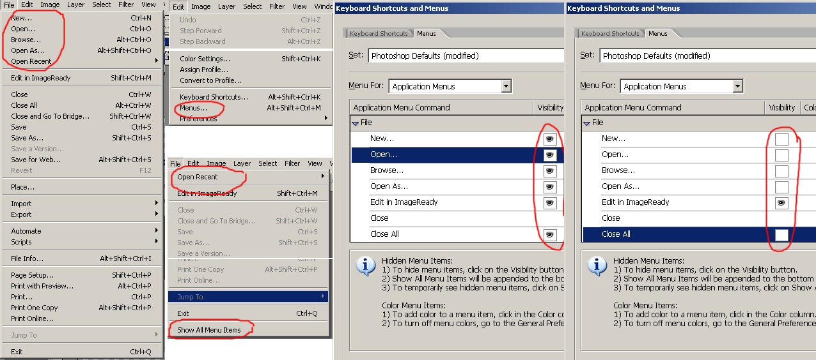This screenshot has height=360, width=816.
Task: Click the info icon in the dialog with Close All highlighted
Action: coord(597,266)
